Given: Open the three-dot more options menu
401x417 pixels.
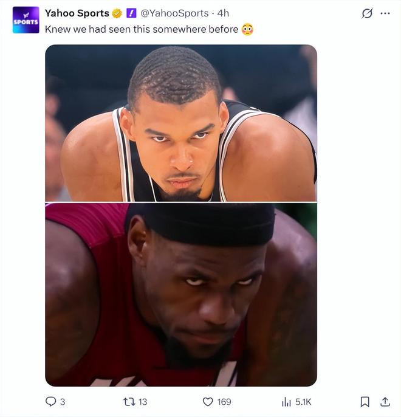Looking at the screenshot, I should pos(385,13).
